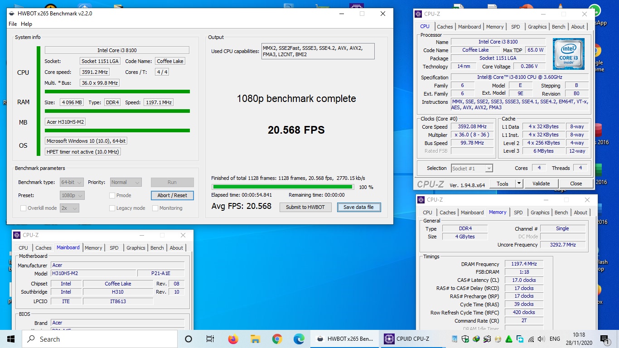Click the Used CPU capabilities text box
This screenshot has height=348, width=619.
point(318,51)
